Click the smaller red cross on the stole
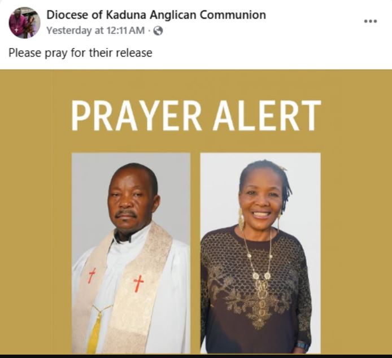The width and height of the screenshot is (392, 358). click(92, 276)
